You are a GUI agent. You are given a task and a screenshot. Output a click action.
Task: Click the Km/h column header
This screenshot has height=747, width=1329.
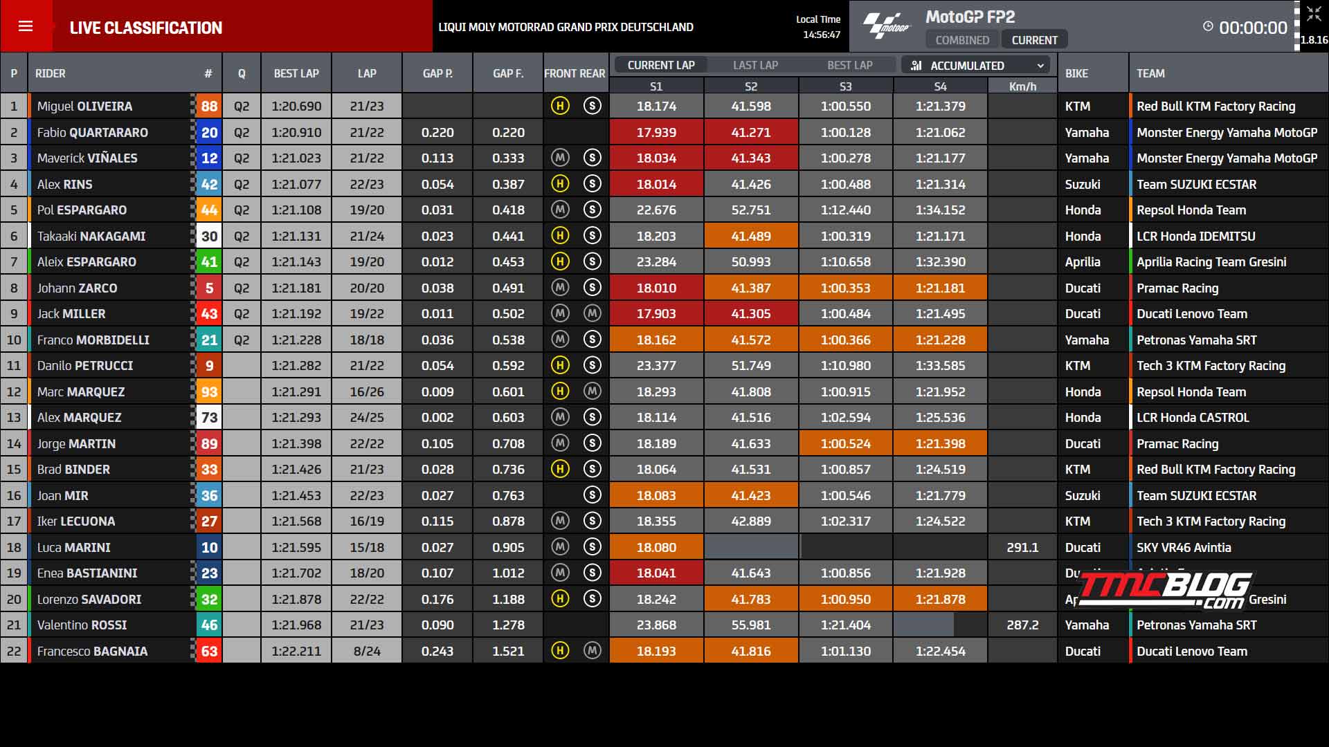pyautogui.click(x=1022, y=86)
